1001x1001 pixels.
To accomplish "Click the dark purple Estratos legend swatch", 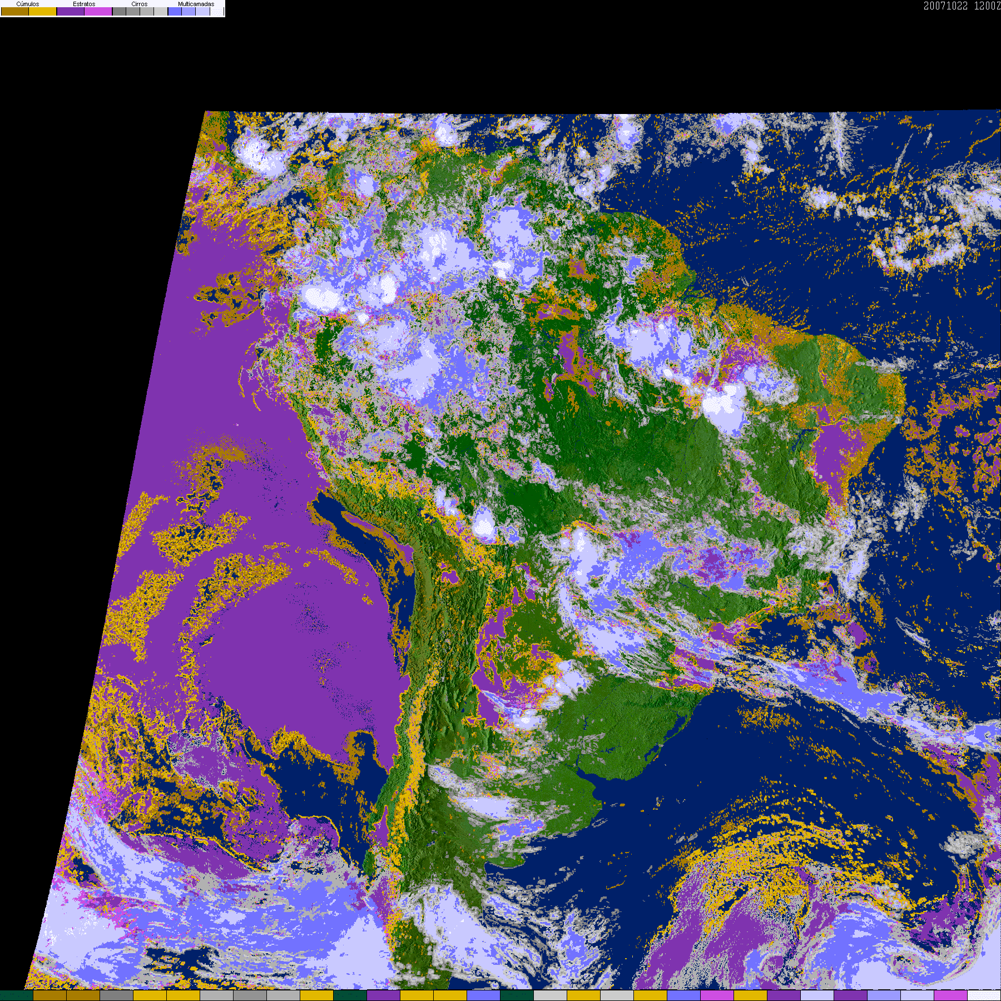I will coord(71,11).
